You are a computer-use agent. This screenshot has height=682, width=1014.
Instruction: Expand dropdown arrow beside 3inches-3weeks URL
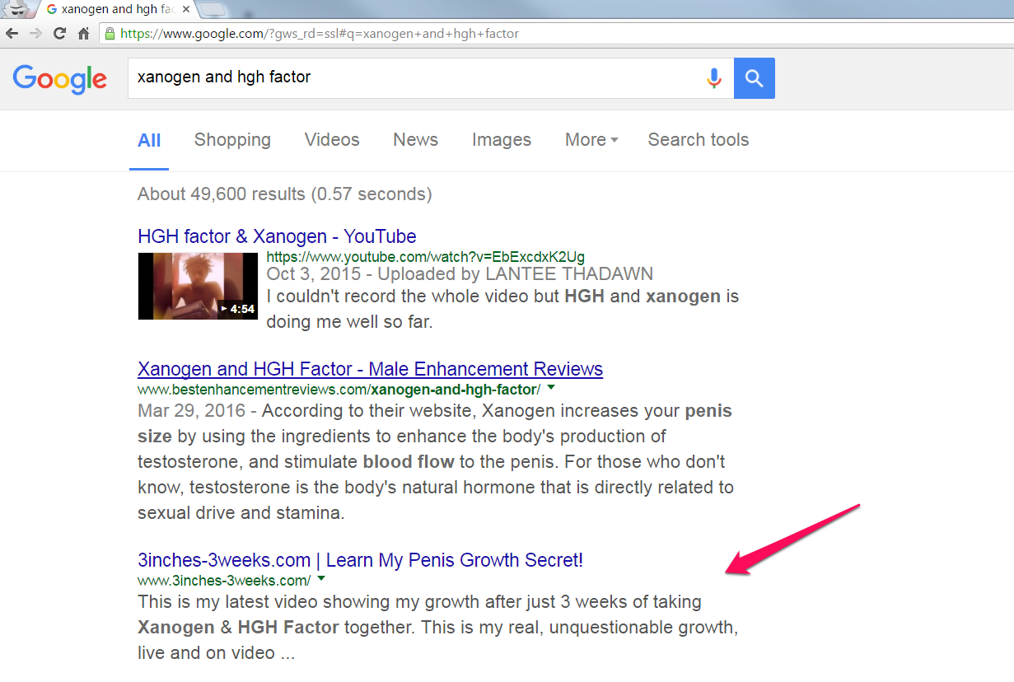tap(321, 578)
